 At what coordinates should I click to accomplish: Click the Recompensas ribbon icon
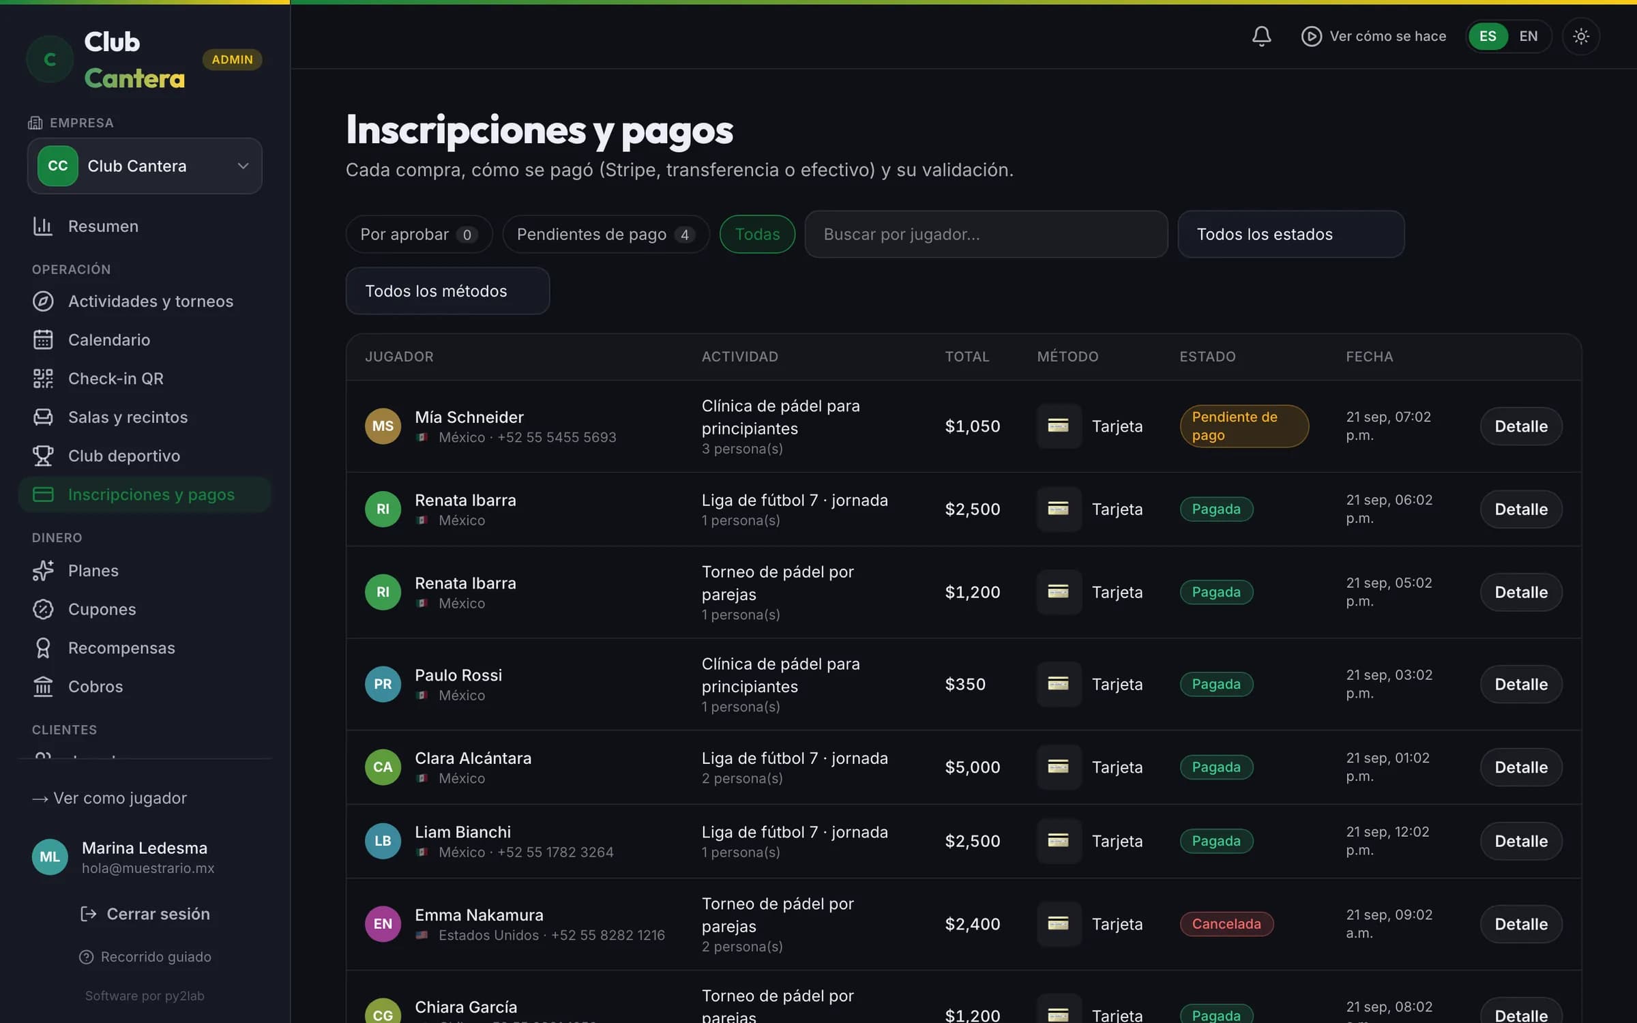pyautogui.click(x=43, y=648)
